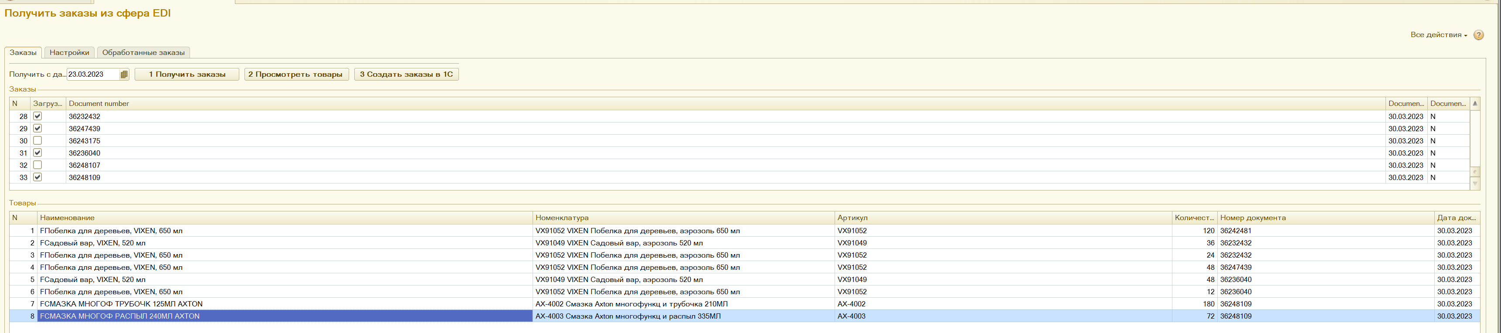Click the 2 Просмотреть товары button

(296, 75)
